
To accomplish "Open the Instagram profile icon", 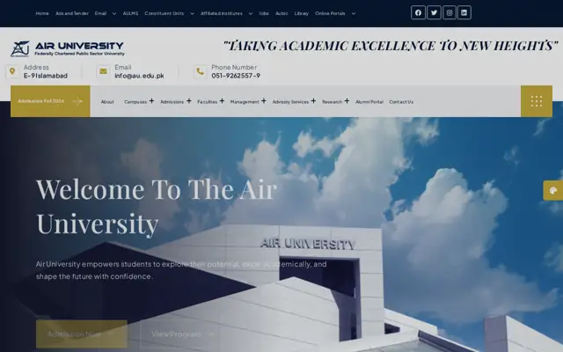I will (450, 13).
